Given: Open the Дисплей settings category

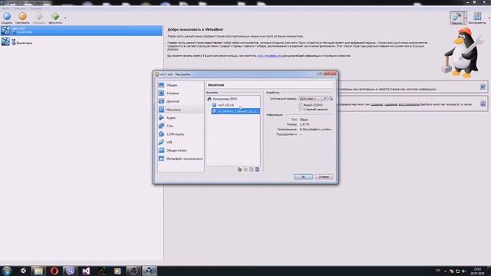Looking at the screenshot, I should click(x=181, y=101).
